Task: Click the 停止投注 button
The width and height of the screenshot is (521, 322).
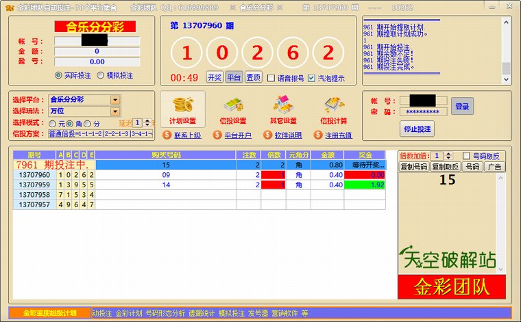Action: [x=417, y=129]
